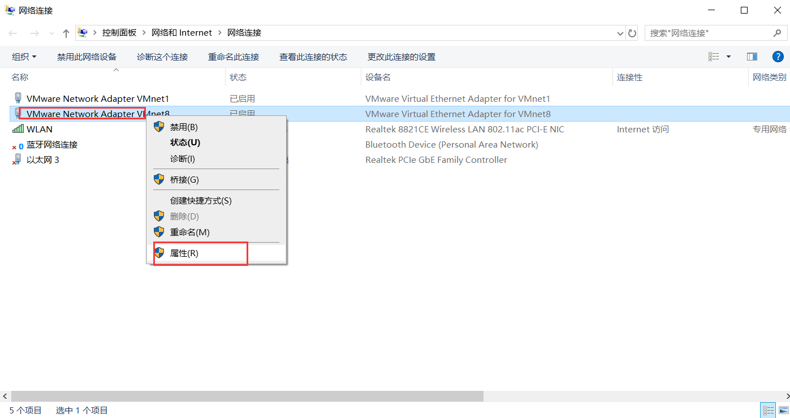
Task: Choose 桥接(G) in context menu
Action: [217, 179]
